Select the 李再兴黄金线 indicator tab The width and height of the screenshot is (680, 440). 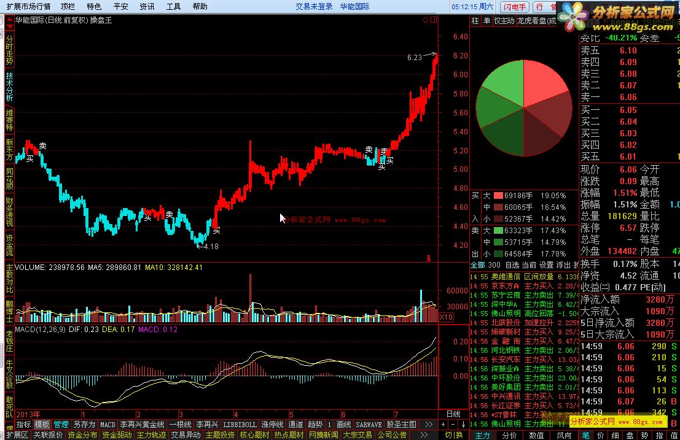point(143,425)
